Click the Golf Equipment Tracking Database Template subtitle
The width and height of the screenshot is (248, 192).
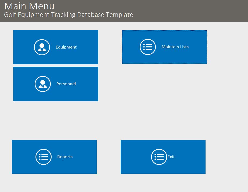(69, 15)
